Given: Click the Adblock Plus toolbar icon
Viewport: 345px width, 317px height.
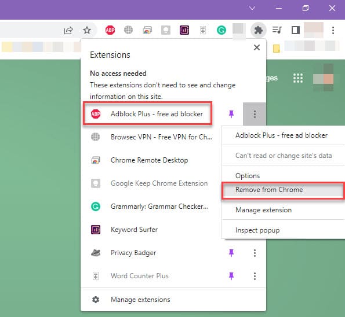Looking at the screenshot, I should click(x=110, y=30).
